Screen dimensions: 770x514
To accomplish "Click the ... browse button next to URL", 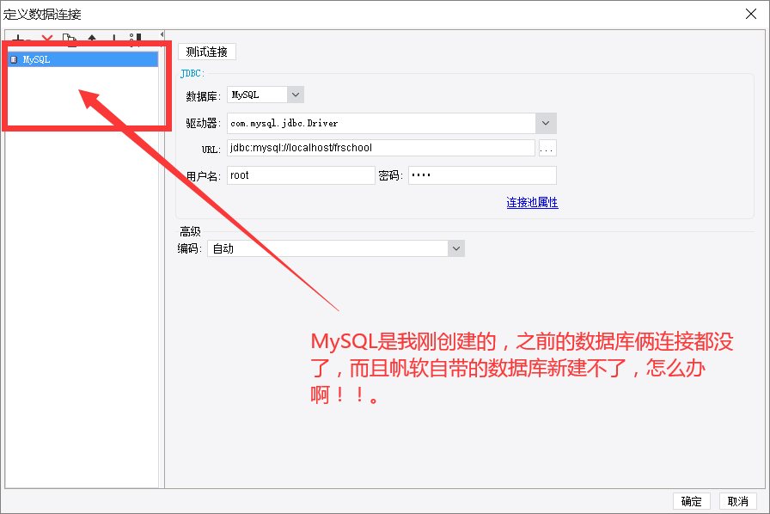I will click(547, 148).
